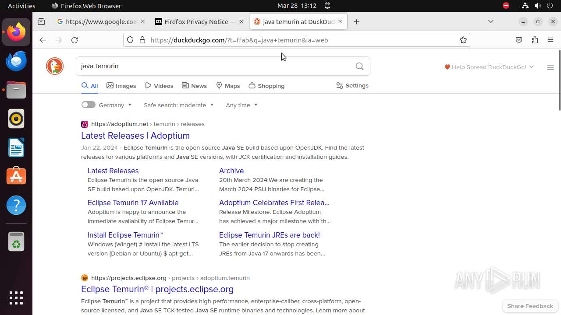This screenshot has width=561, height=315.
Task: Reload the page with the refresh icon
Action: (x=75, y=40)
